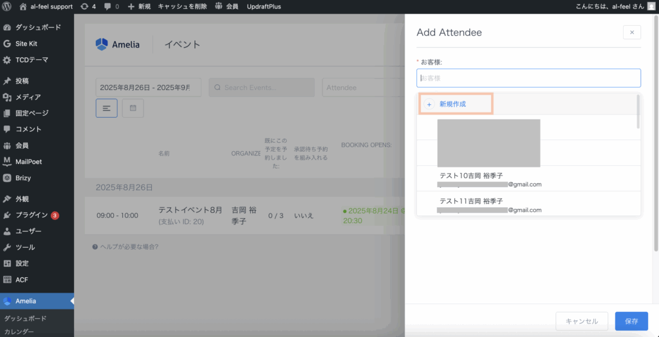Open the Site Kit sidebar item
Screen dimensions: 659x337
point(28,44)
